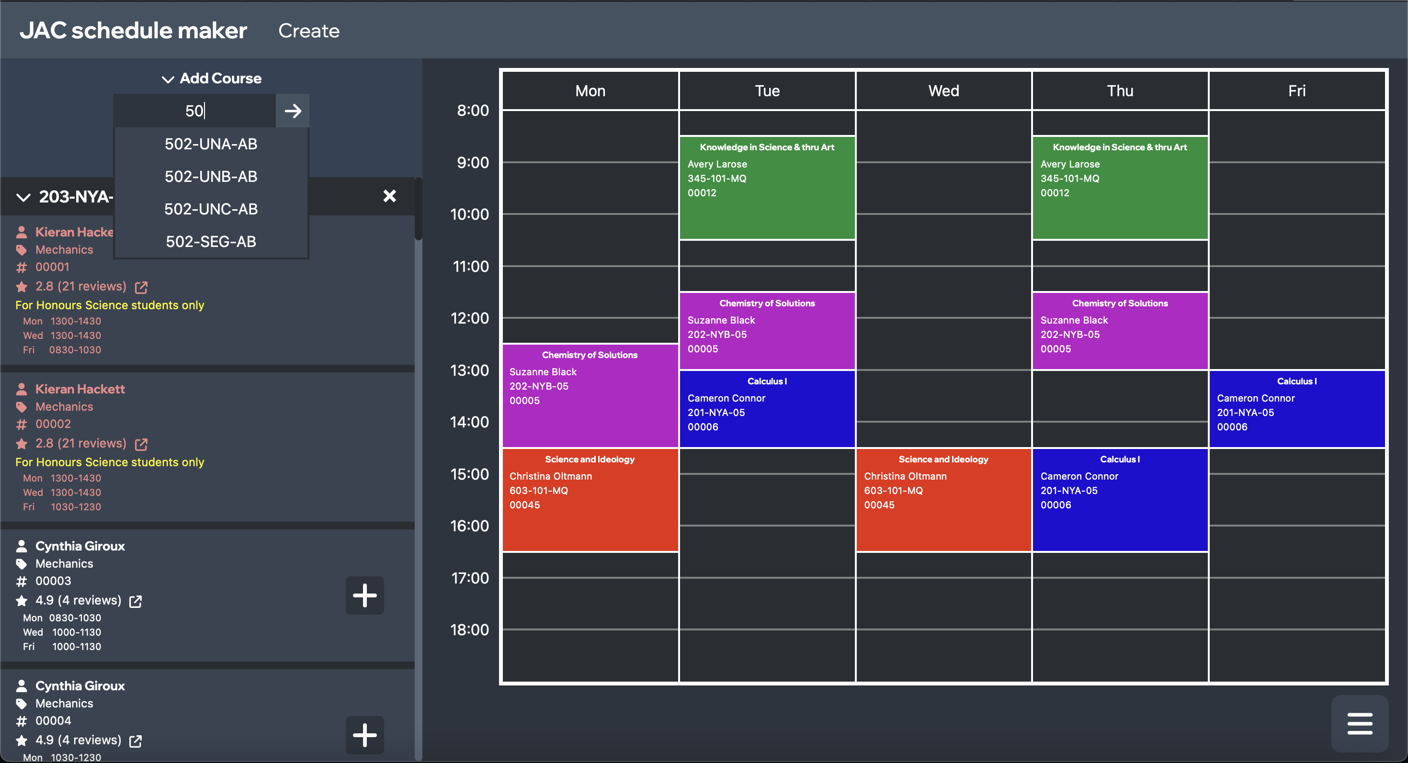This screenshot has height=763, width=1408.
Task: Click the tag icon beside Mechanics for section 00002
Action: coord(22,406)
